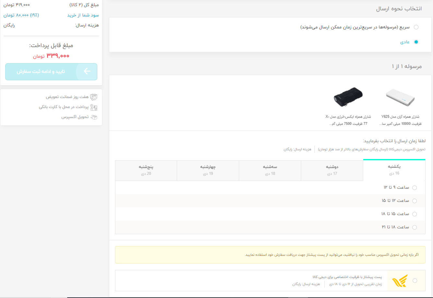
Task: Select the پست پیشتاز delivery radio button
Action: [x=415, y=281]
